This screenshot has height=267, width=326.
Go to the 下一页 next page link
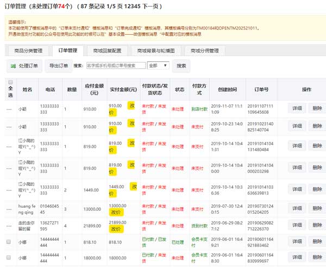coord(151,6)
